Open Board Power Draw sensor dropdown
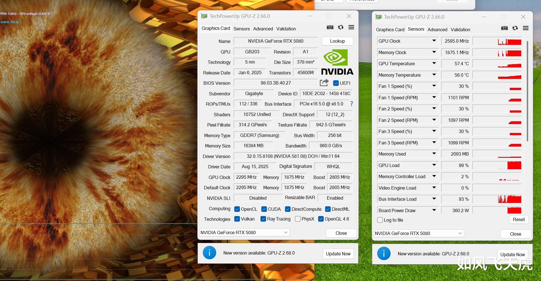This screenshot has height=281, width=541. tap(434, 210)
